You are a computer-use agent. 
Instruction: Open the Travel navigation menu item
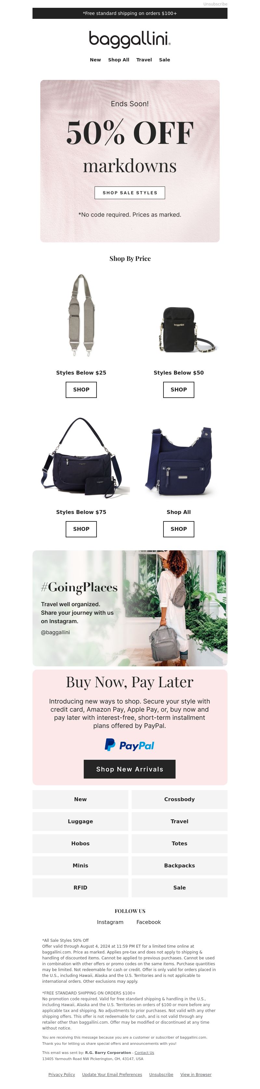(x=144, y=59)
